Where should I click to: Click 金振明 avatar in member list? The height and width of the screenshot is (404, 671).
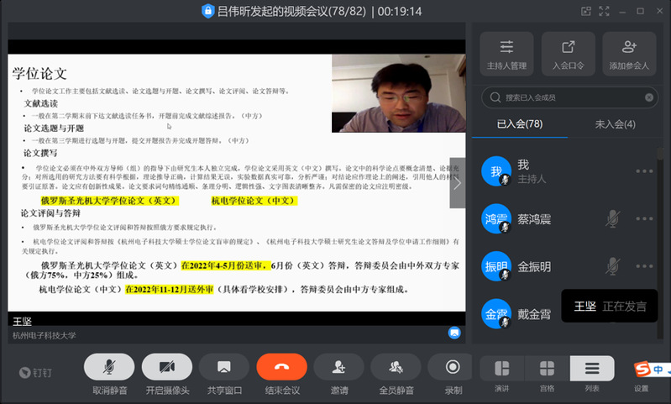496,266
